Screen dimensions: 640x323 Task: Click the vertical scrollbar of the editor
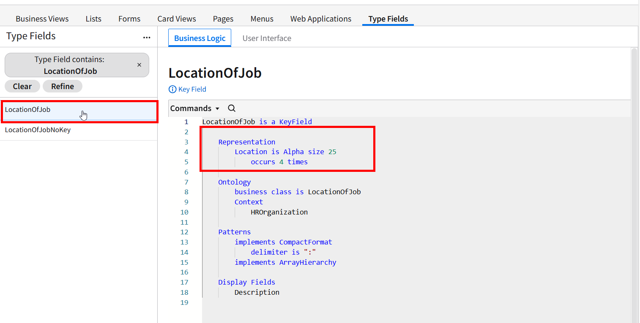[x=634, y=185]
